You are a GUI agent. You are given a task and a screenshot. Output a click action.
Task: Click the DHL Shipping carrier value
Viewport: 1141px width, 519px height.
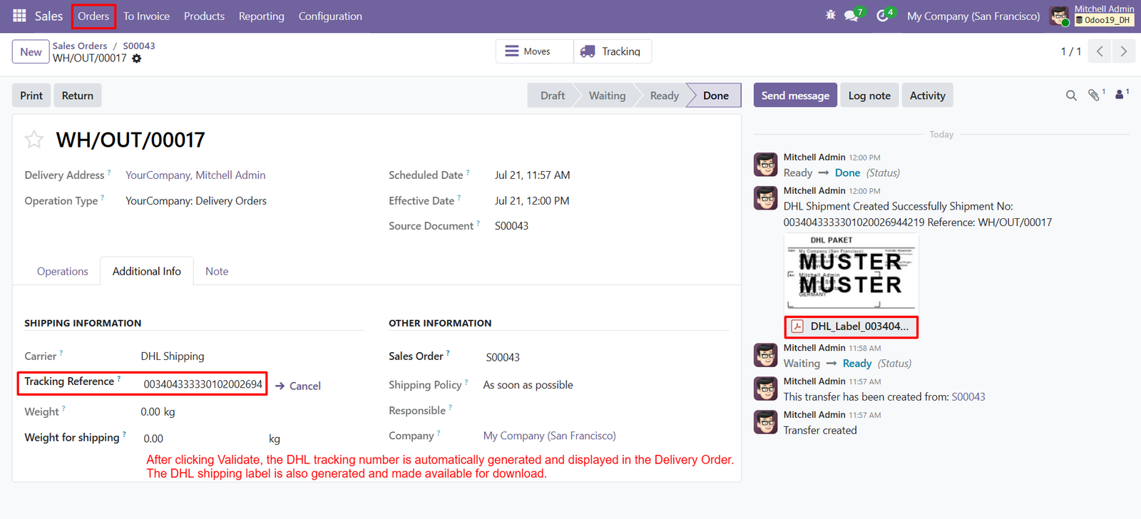click(x=173, y=356)
